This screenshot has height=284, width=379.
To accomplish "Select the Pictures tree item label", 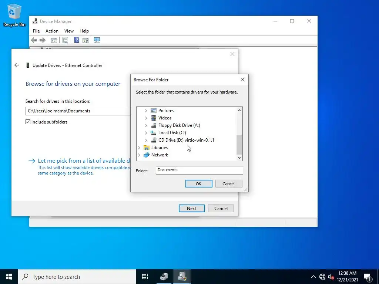I will (x=166, y=111).
